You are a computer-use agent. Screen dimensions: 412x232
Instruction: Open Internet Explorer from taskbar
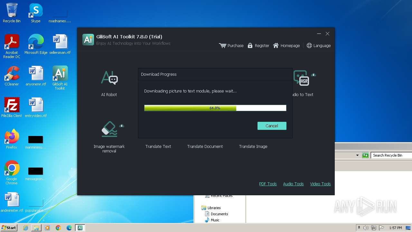25,228
